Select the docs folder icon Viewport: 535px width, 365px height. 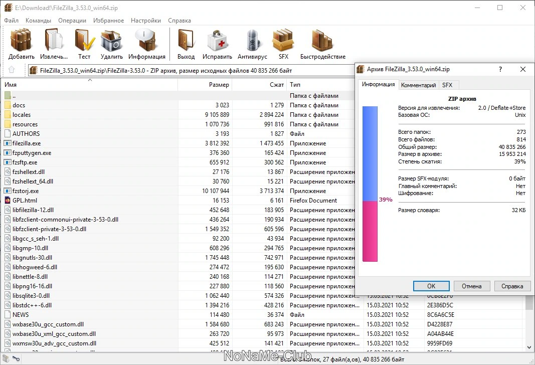coord(8,105)
